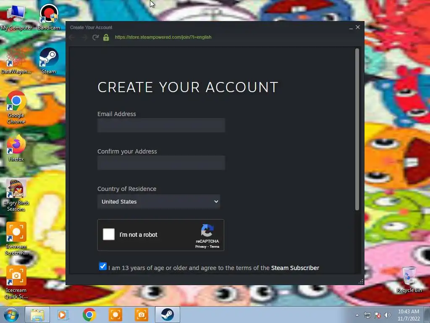Open the My Computer desktop icon

click(16, 17)
